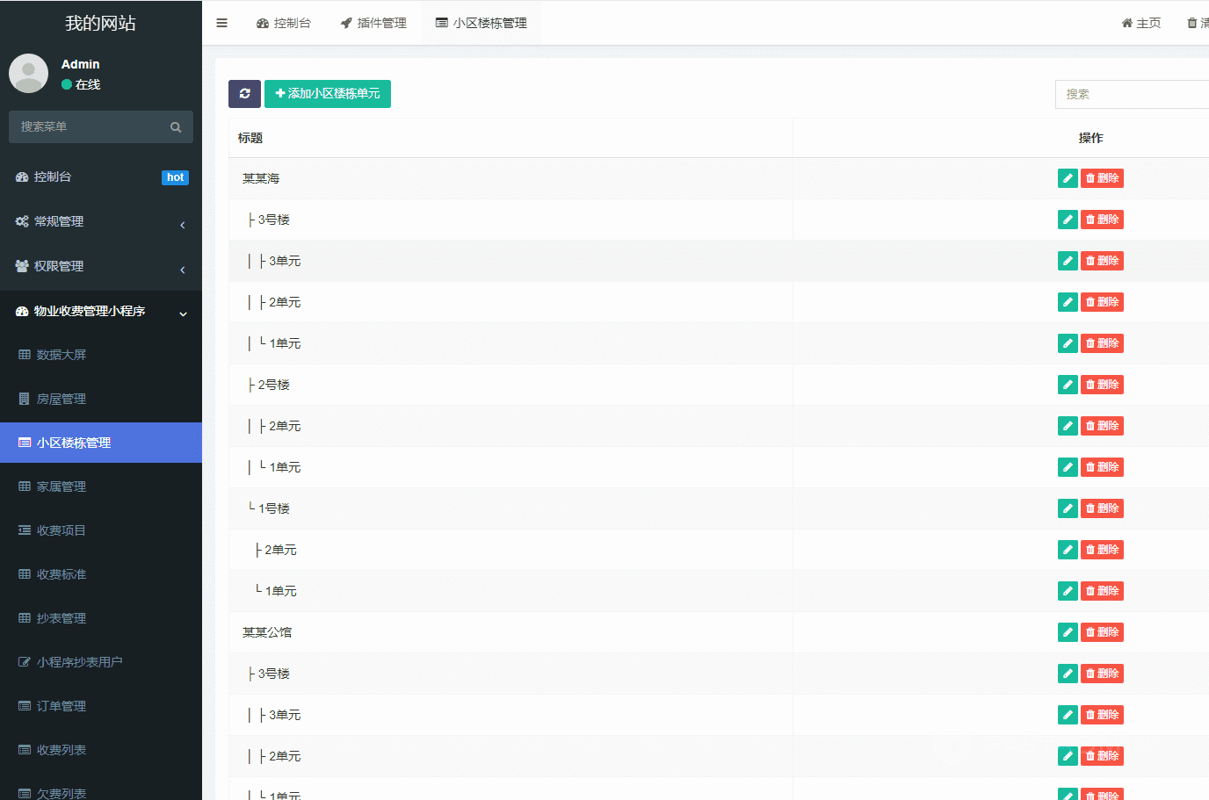
Task: Click edit pencil icon for 某某海 row
Action: 1068,178
